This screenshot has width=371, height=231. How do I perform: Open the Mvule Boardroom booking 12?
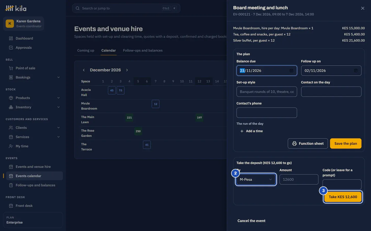[x=156, y=104]
